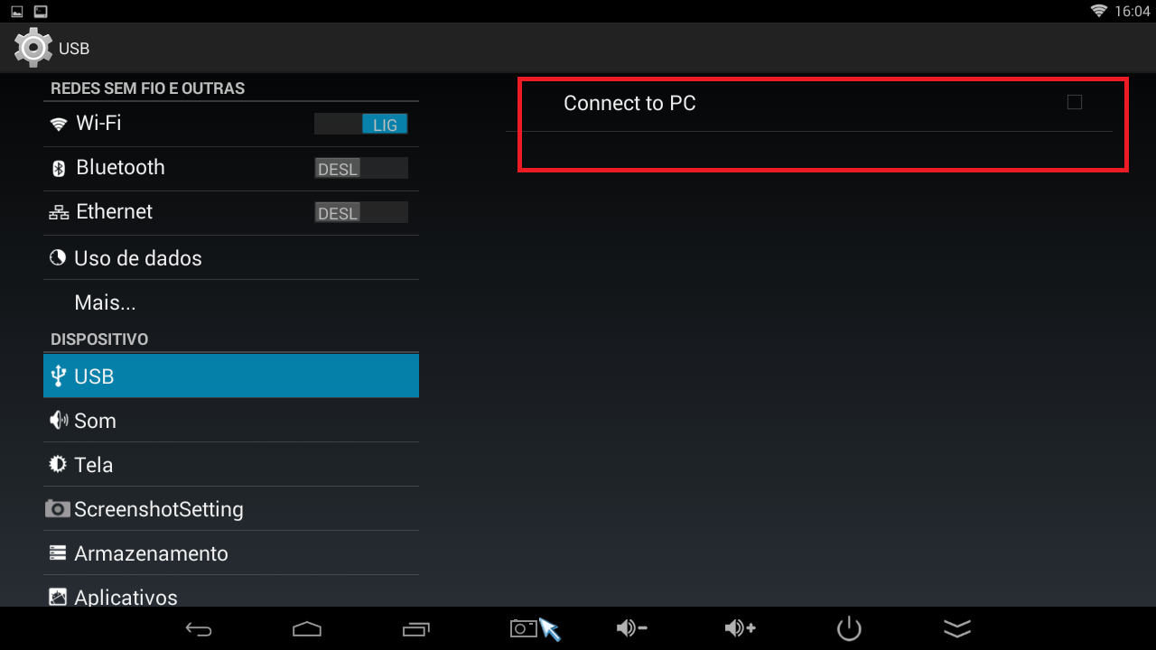Raise volume with speaker plus icon
Screen dimensions: 1156x650
coord(741,628)
